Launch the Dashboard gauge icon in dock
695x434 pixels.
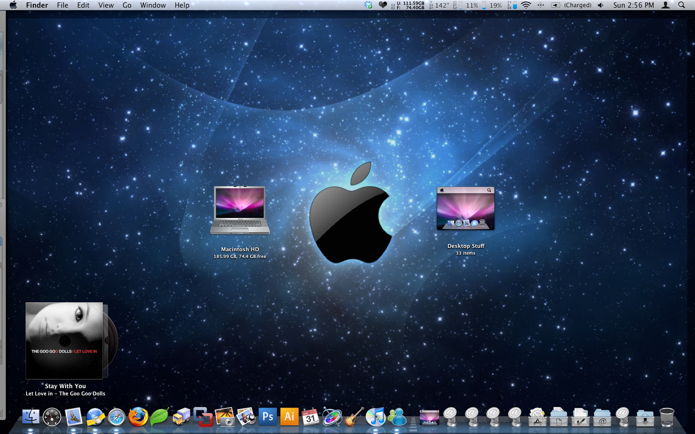click(x=52, y=417)
